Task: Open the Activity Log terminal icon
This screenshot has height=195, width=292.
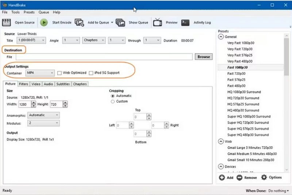Action: (185, 23)
